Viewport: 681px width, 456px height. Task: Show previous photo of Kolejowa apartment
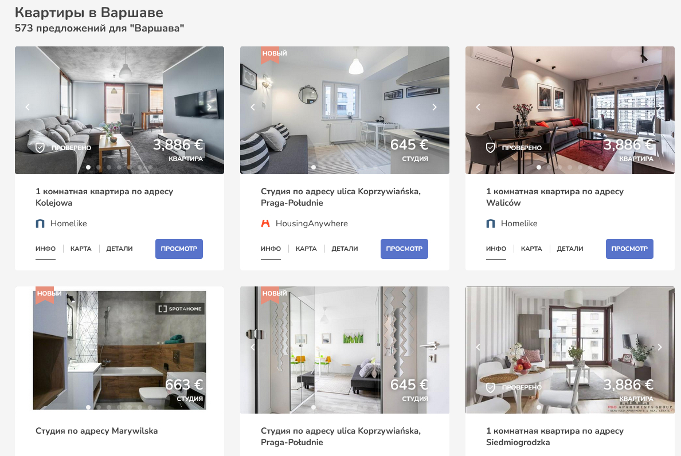28,107
